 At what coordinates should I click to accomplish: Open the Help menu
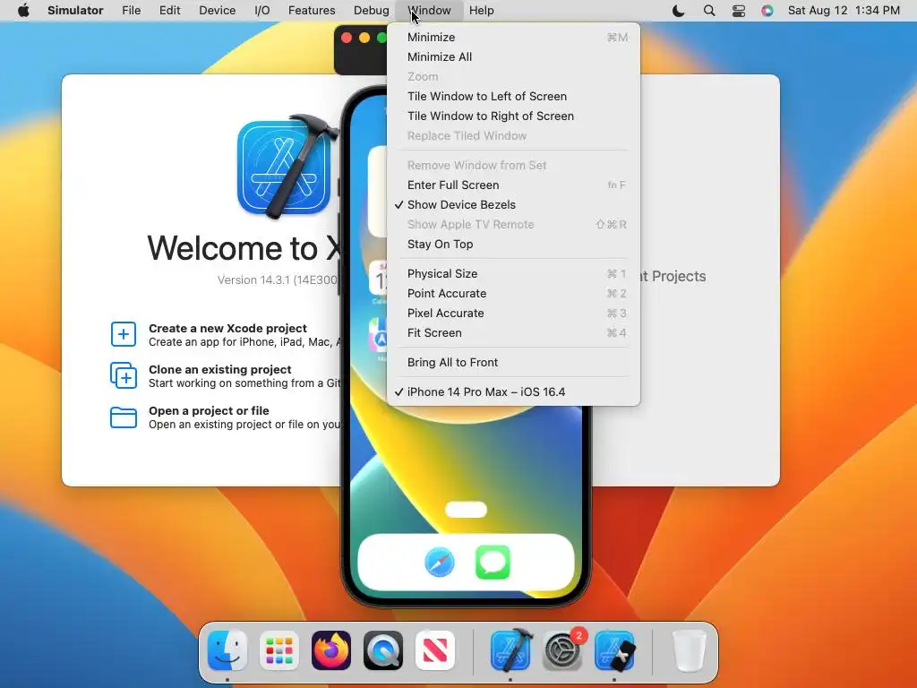481,11
